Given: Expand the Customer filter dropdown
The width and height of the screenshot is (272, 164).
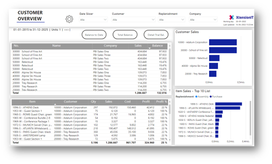Looking at the screenshot, I should click(x=133, y=19).
